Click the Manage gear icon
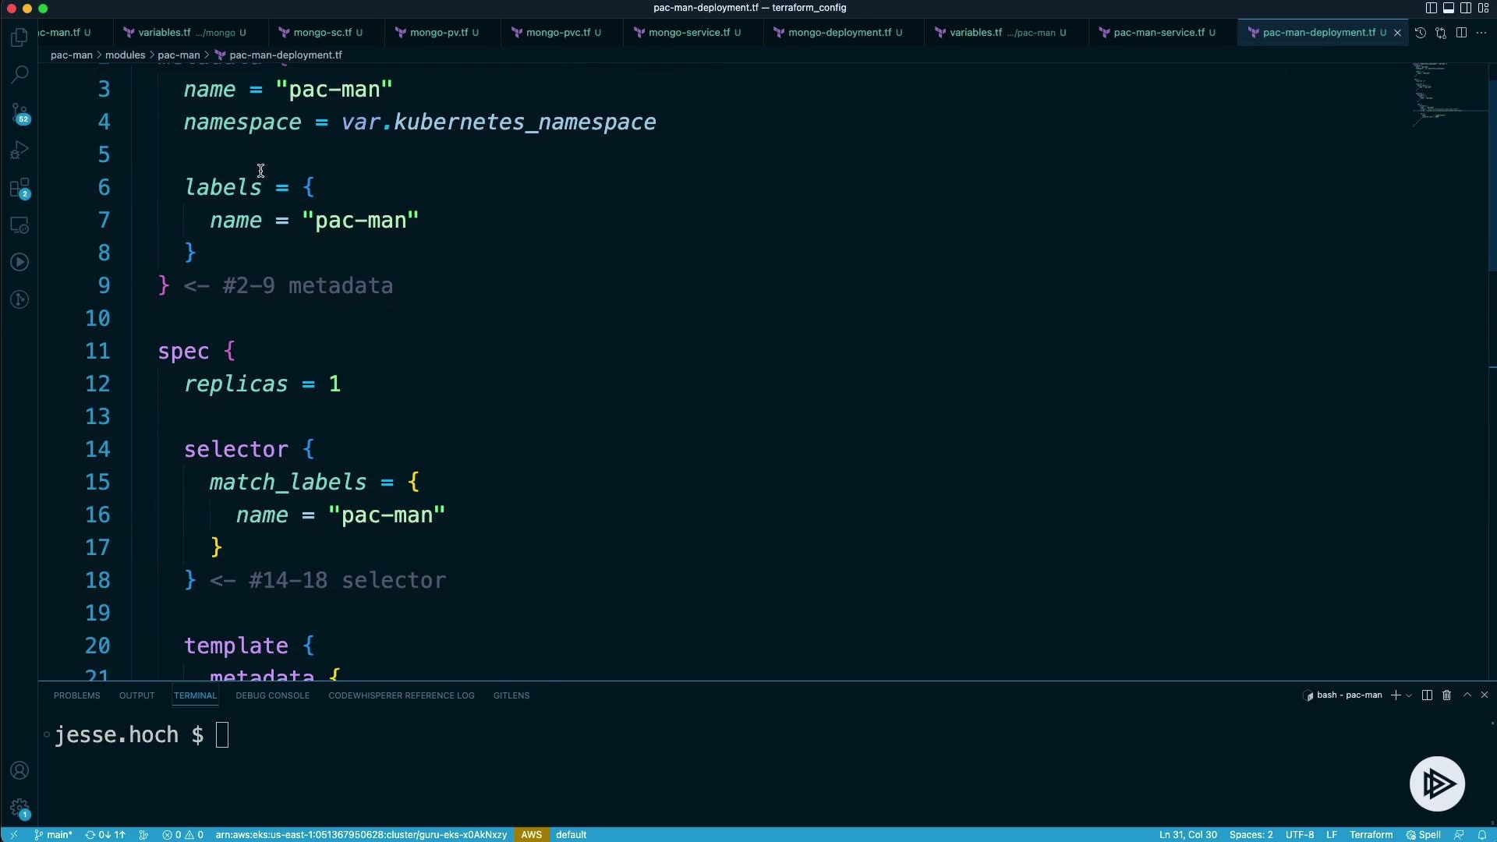The image size is (1497, 842). 19,808
